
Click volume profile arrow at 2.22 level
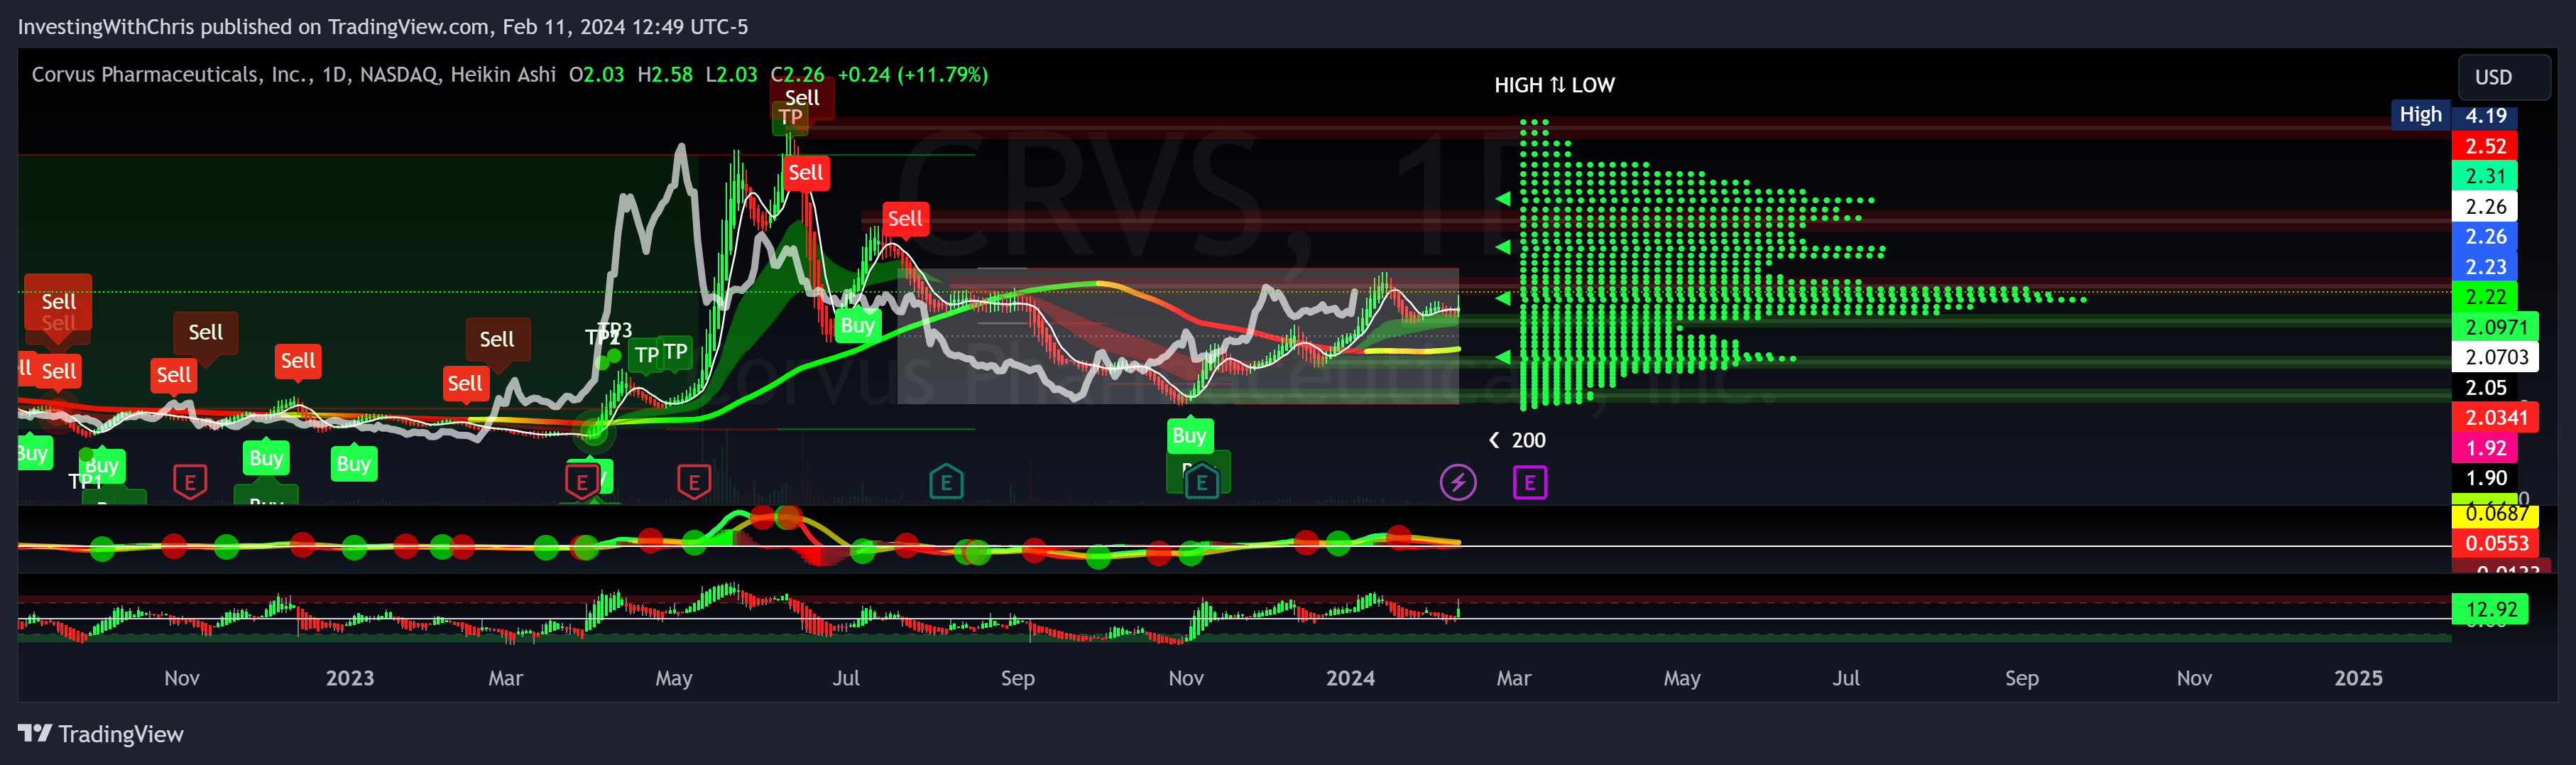pyautogui.click(x=1502, y=297)
